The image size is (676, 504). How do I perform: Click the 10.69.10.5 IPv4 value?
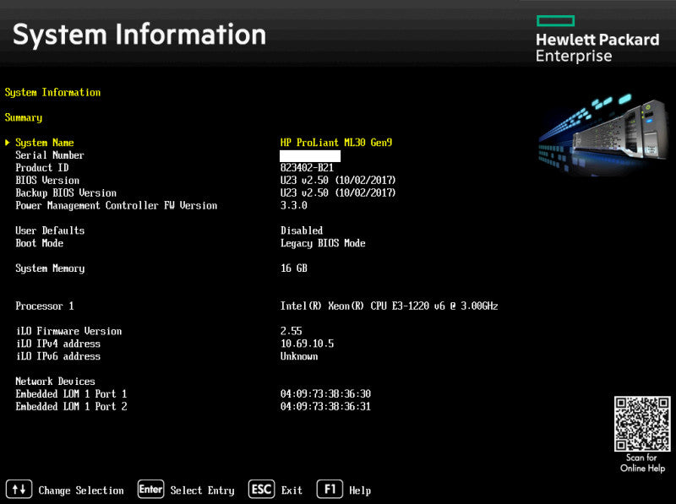pyautogui.click(x=307, y=344)
